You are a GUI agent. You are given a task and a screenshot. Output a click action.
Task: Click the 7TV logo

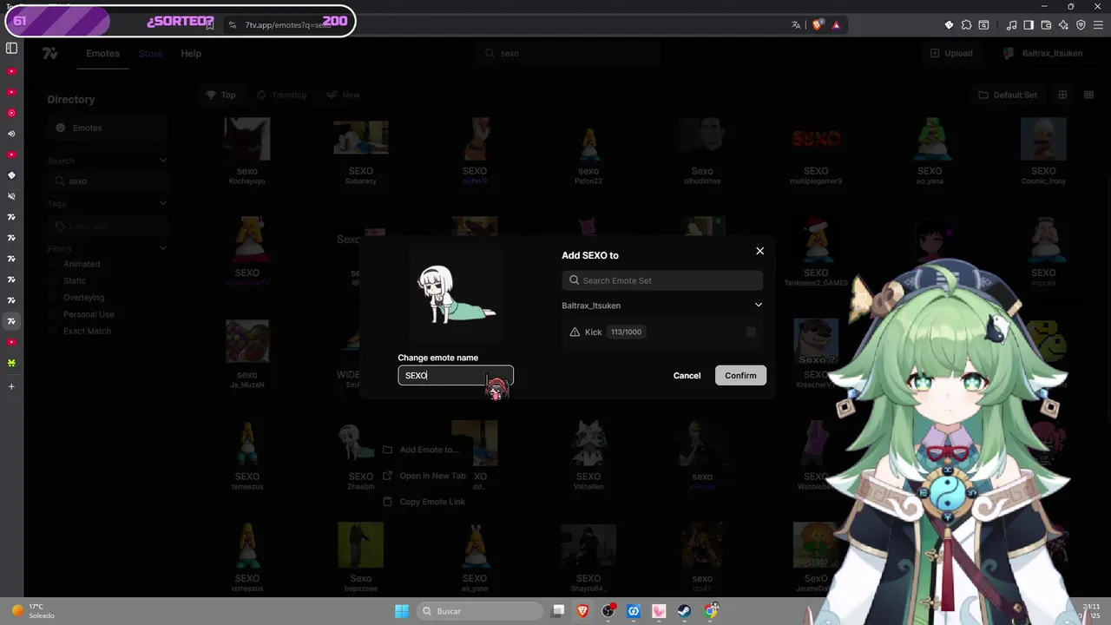[50, 54]
